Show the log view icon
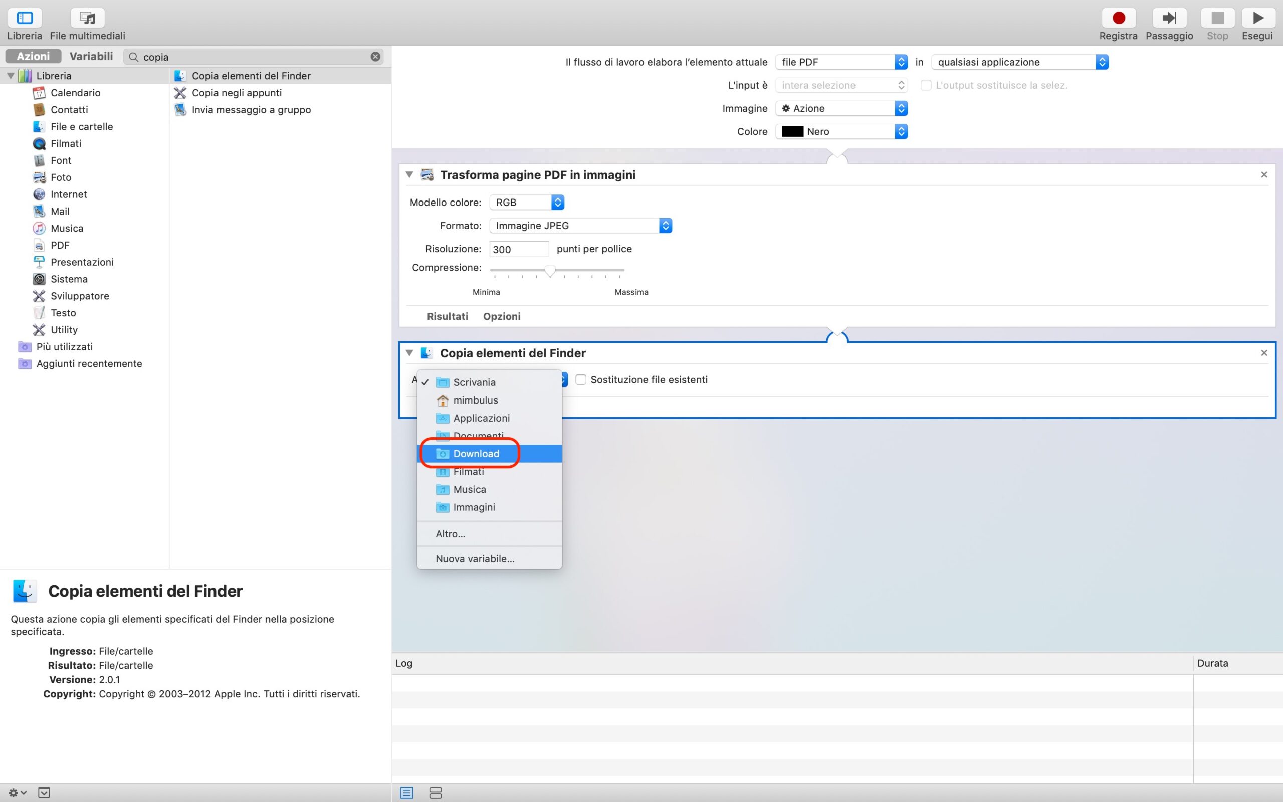The height and width of the screenshot is (802, 1283). coord(406,793)
